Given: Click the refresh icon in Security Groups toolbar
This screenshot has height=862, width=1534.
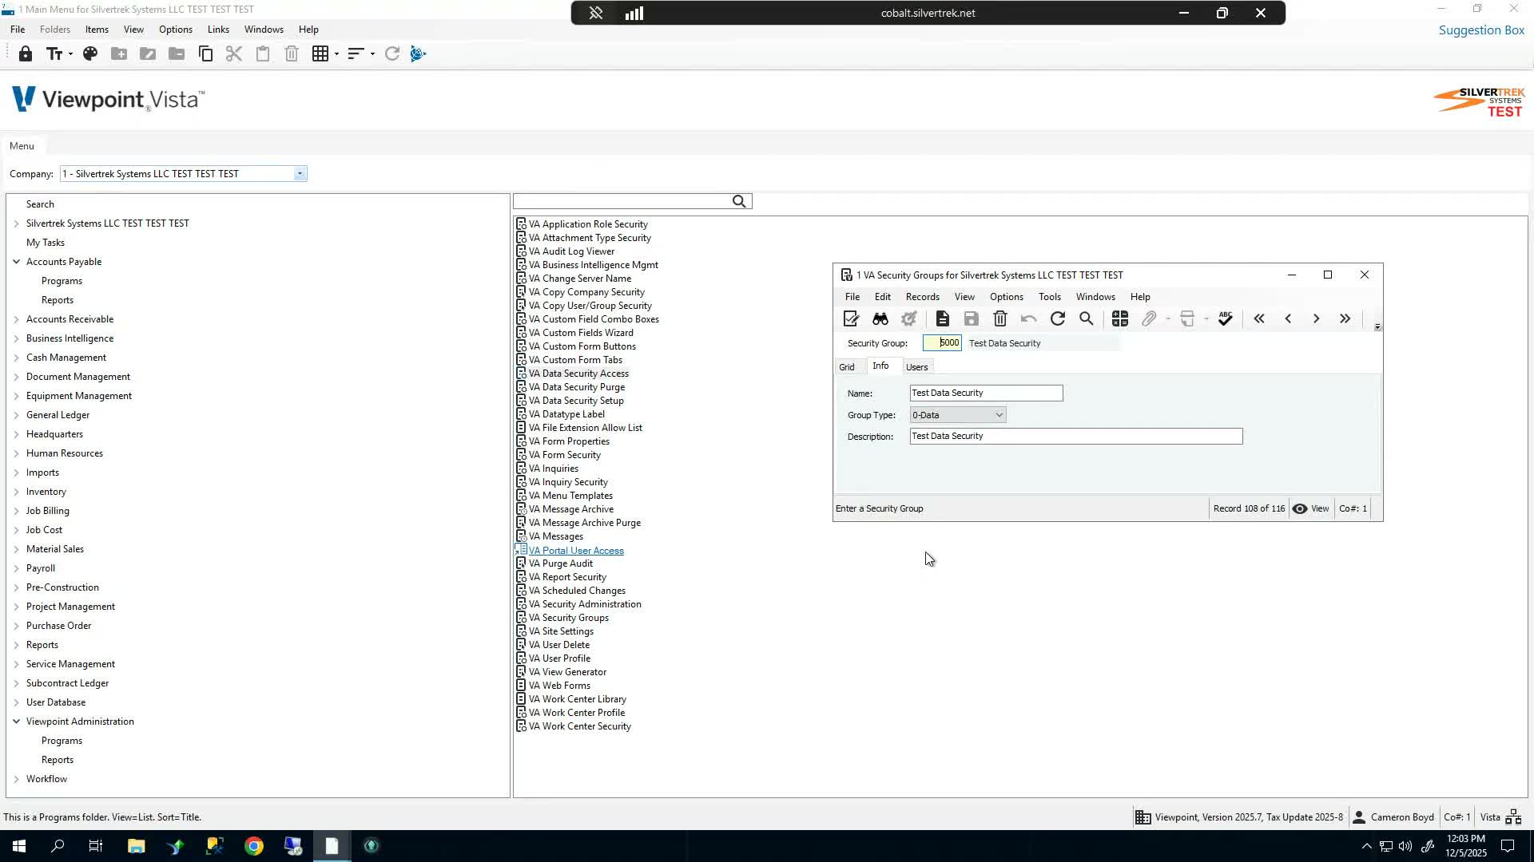Looking at the screenshot, I should pyautogui.click(x=1058, y=319).
